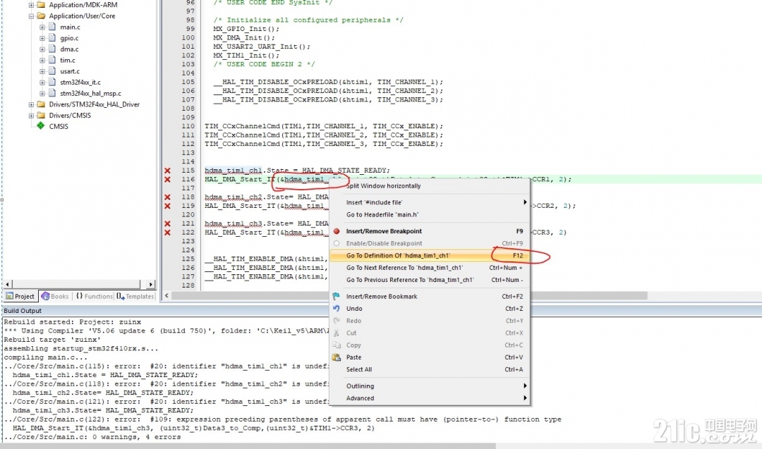Expand the tim.c file node
Image resolution: width=762 pixels, height=449 pixels.
tap(42, 60)
